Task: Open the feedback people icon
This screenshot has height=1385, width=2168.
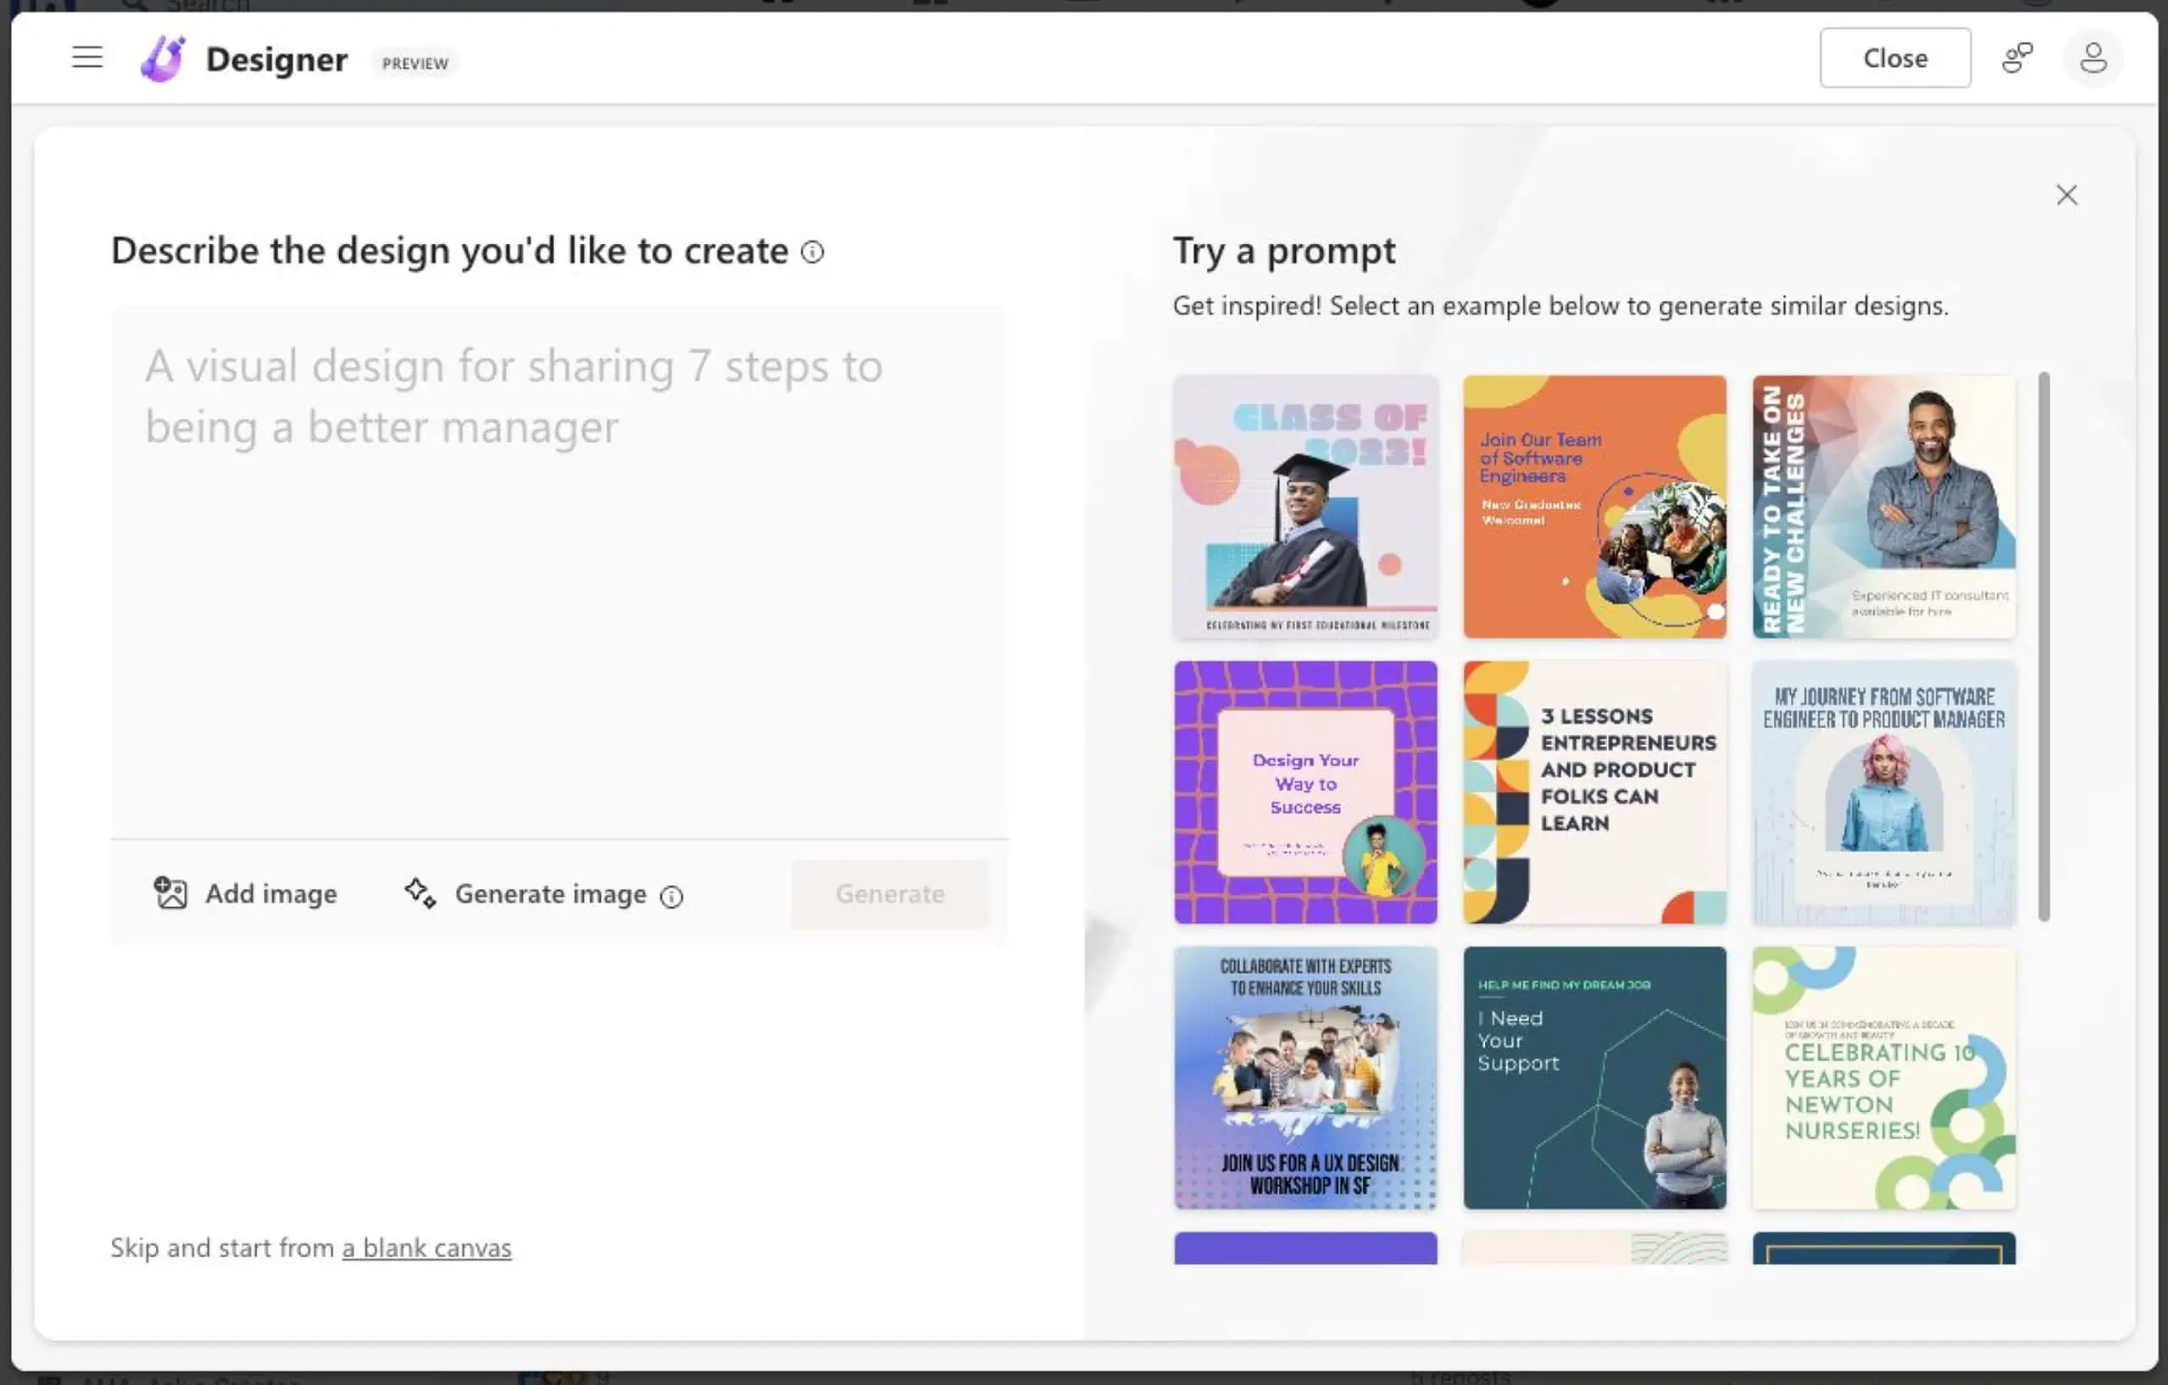Action: tap(2017, 58)
